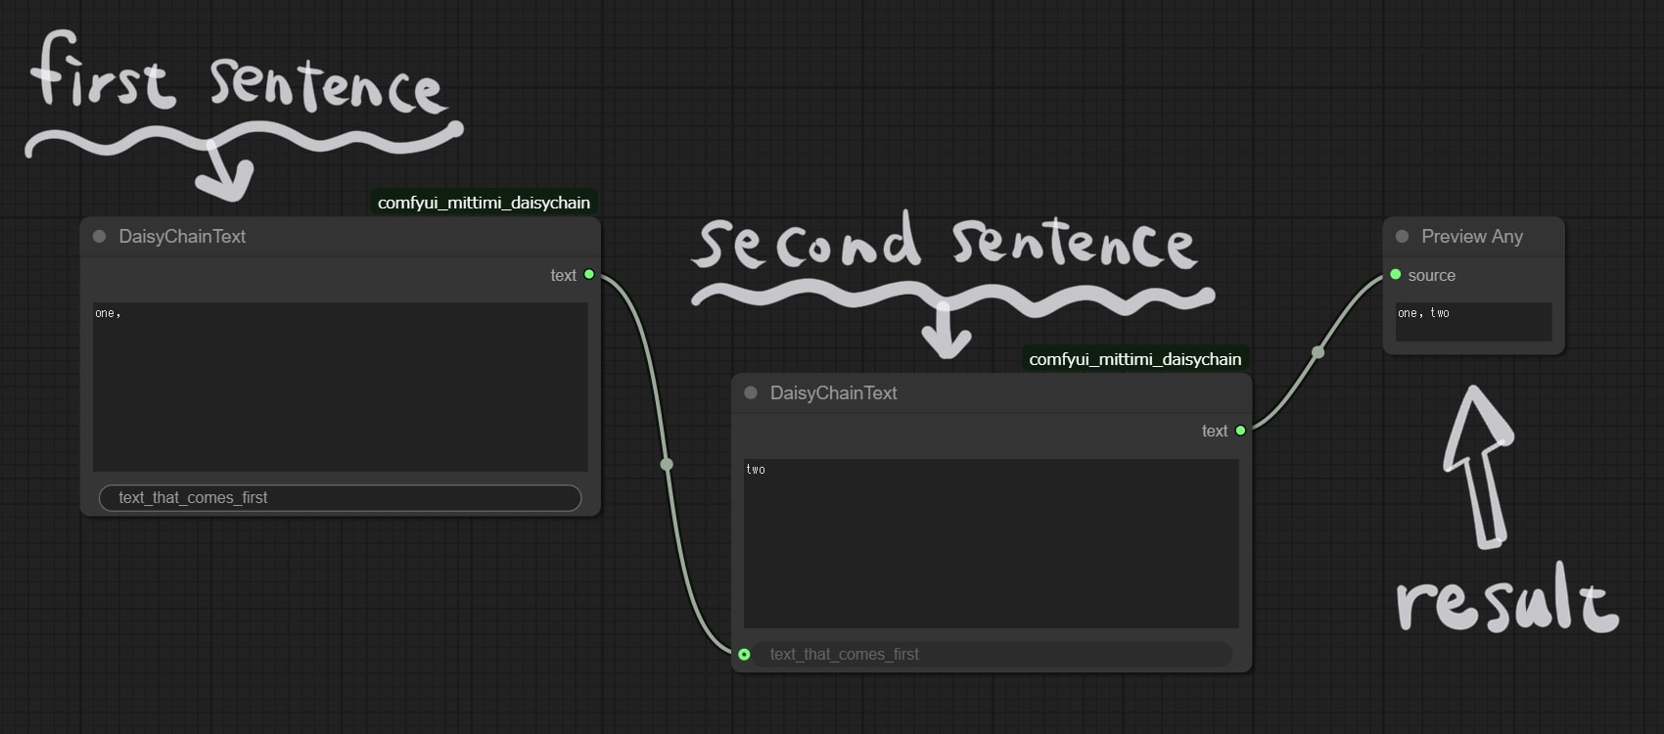The image size is (1664, 734).
Task: Click the disabled text_that_comes_first field in second node
Action: coord(992,654)
